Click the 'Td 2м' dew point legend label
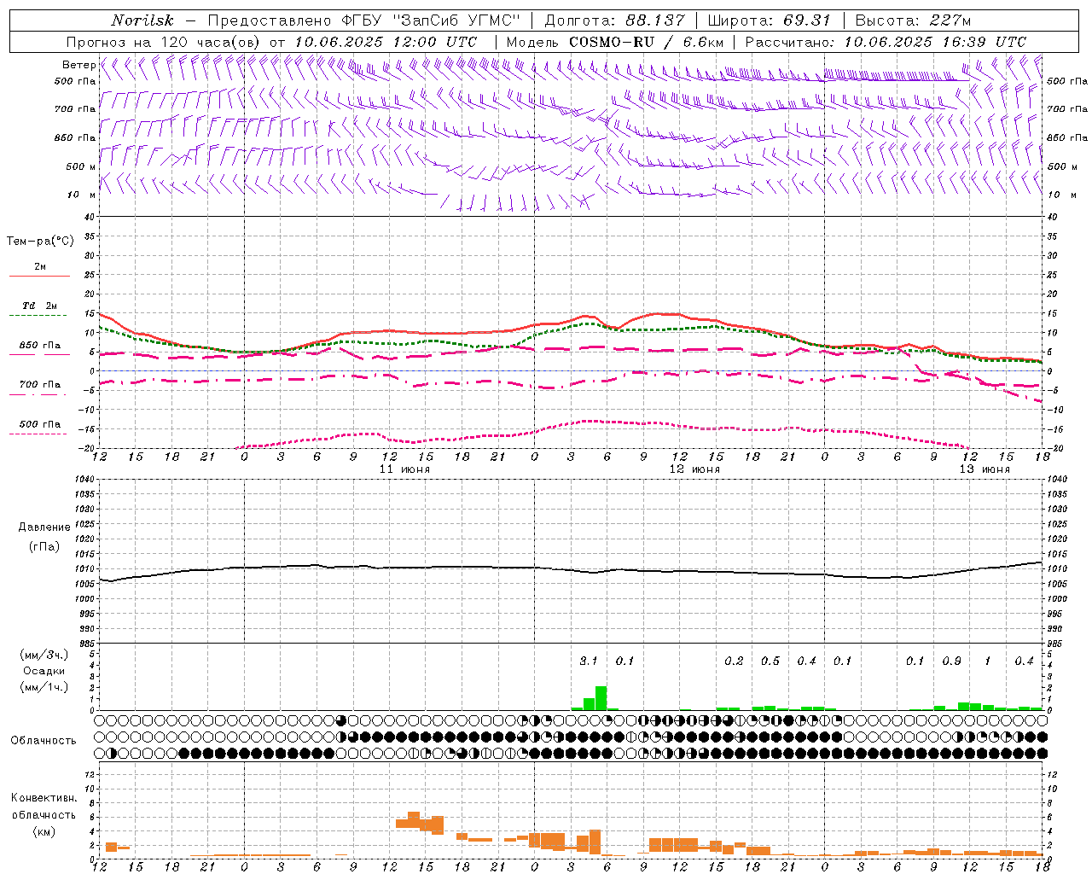Screen dimensions: 1092x874 (x=40, y=306)
